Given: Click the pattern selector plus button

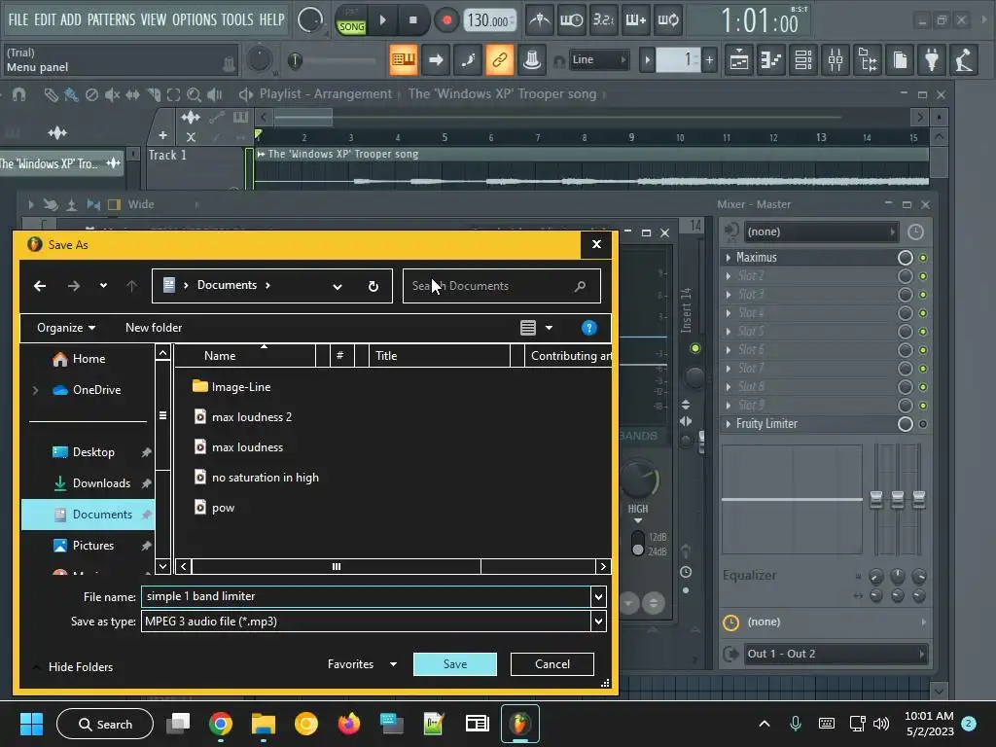Looking at the screenshot, I should [x=709, y=60].
